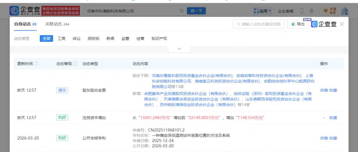Image resolution: width=358 pixels, height=152 pixels.
Task: Click application number CN202511968101.2
Action: 166,130
